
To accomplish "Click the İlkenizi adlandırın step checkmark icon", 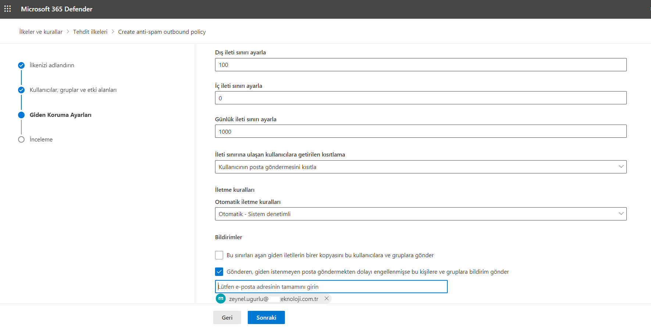I will pyautogui.click(x=21, y=65).
